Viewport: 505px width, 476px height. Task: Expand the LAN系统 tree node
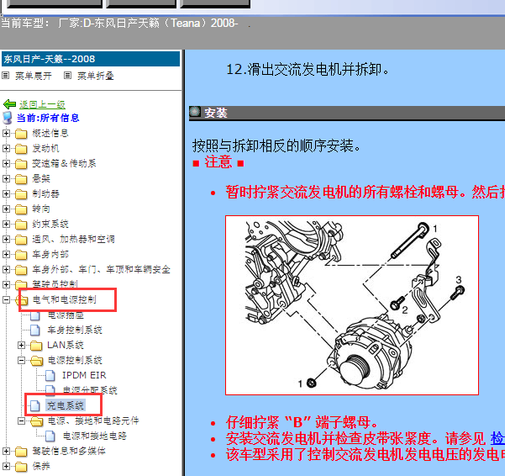[21, 345]
